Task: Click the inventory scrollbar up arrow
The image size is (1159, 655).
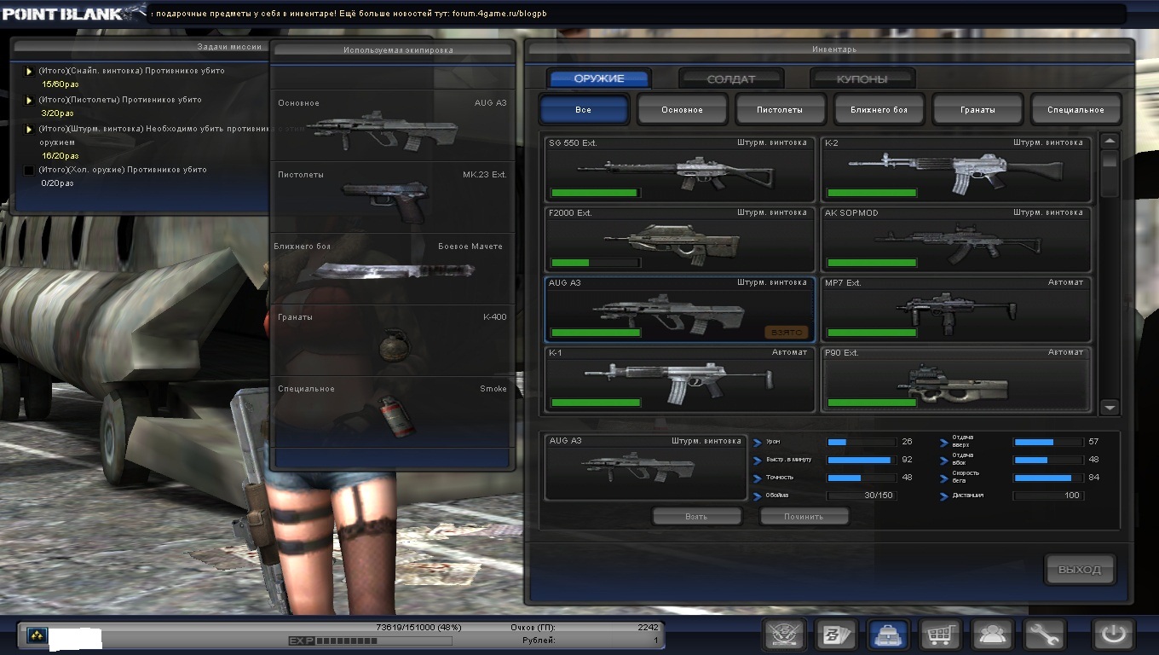Action: click(1110, 141)
